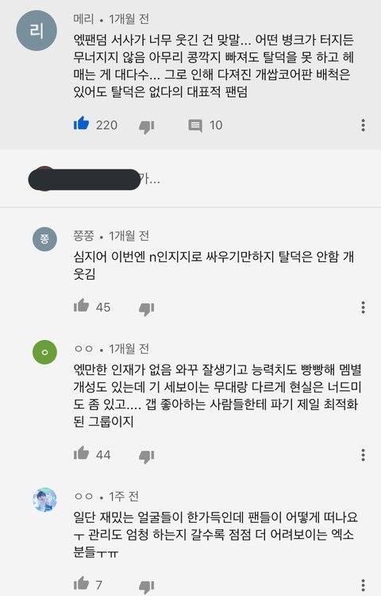Like the comment by 메리

pos(81,124)
